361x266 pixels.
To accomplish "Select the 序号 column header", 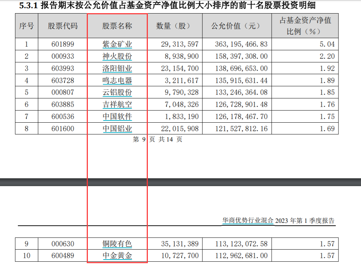I will 26,26.
